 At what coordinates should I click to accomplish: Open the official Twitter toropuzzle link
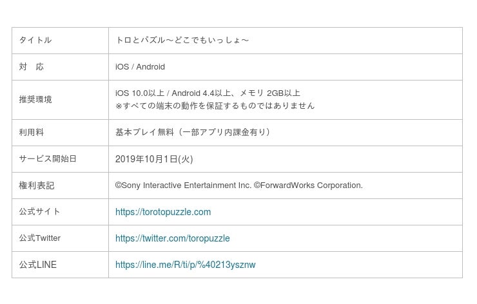click(172, 238)
